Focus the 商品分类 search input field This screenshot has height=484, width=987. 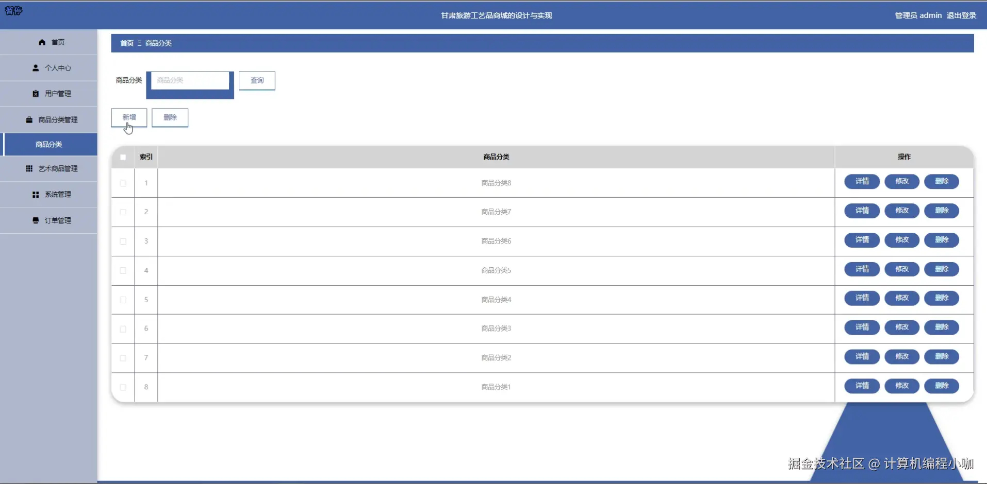(190, 80)
